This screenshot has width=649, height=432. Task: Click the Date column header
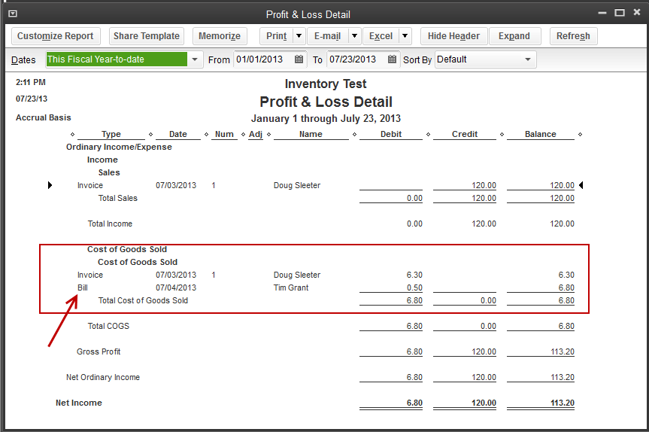point(178,134)
